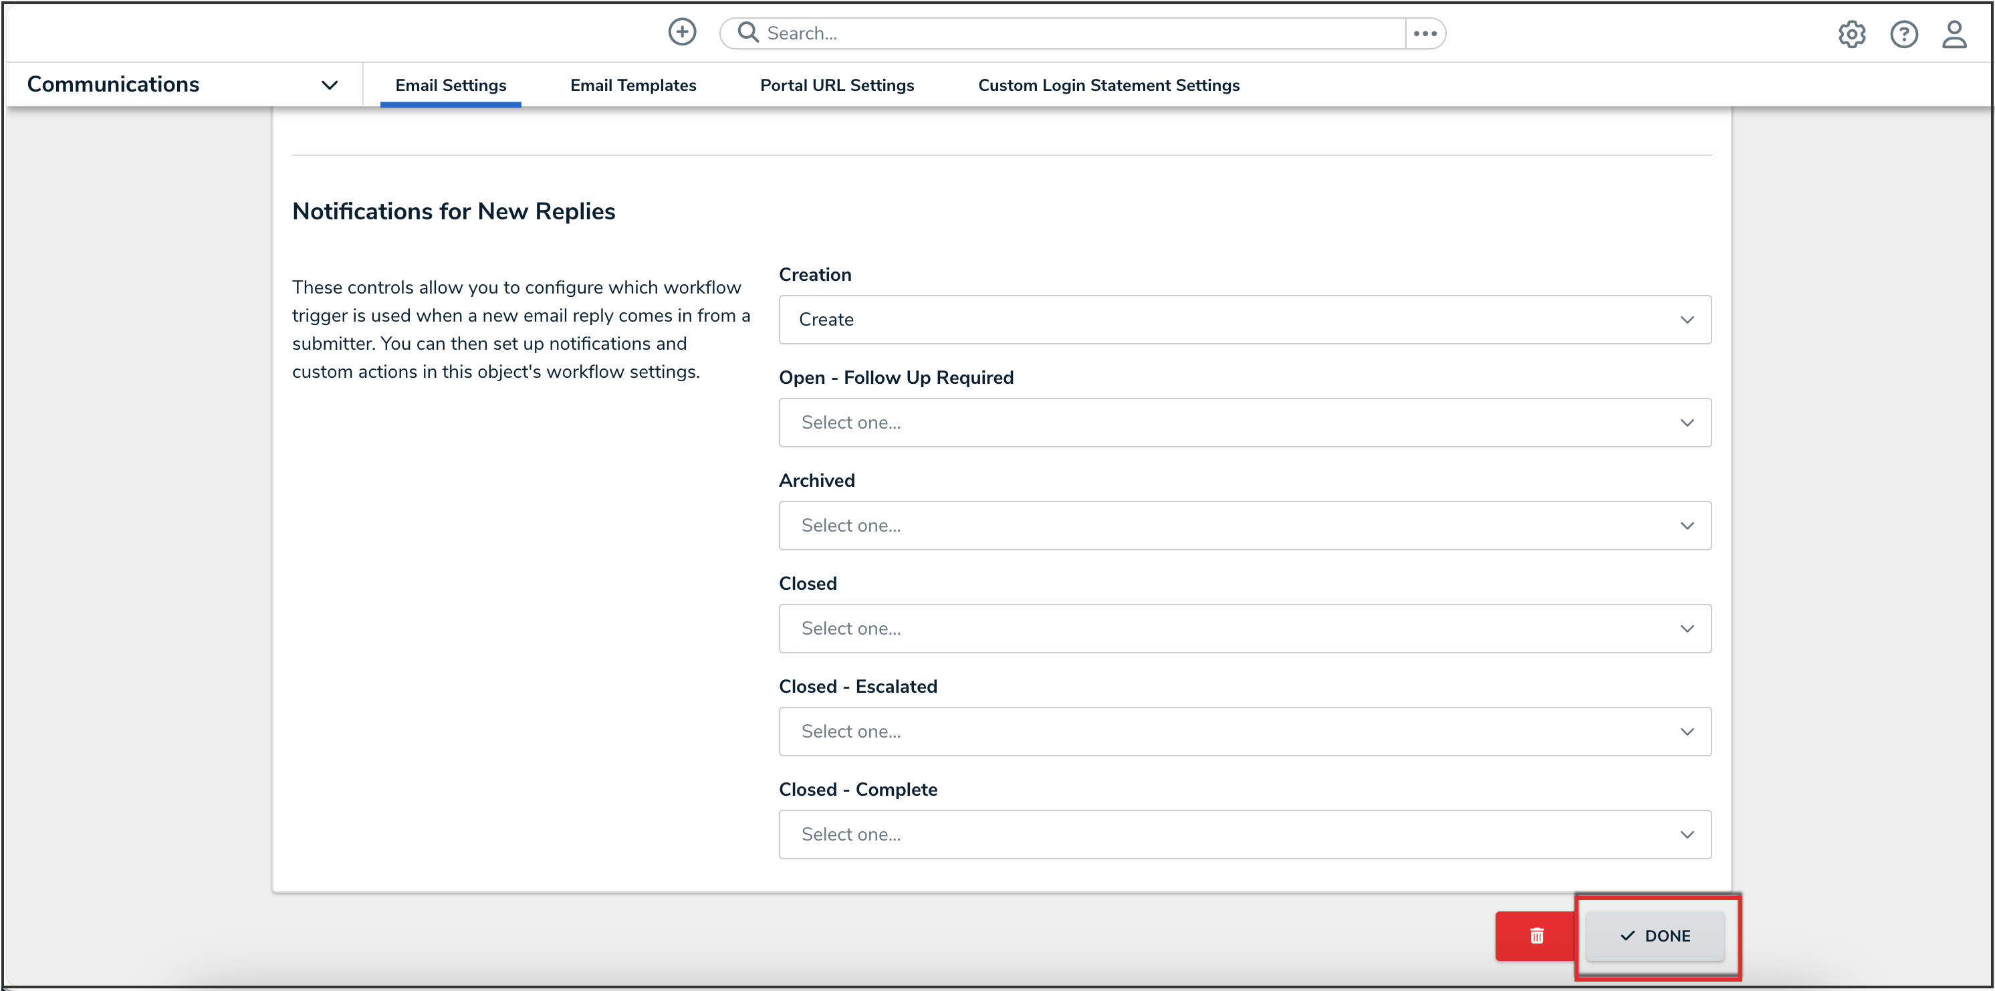
Task: Open the Open - Follow Up Required dropdown
Action: 1244,423
